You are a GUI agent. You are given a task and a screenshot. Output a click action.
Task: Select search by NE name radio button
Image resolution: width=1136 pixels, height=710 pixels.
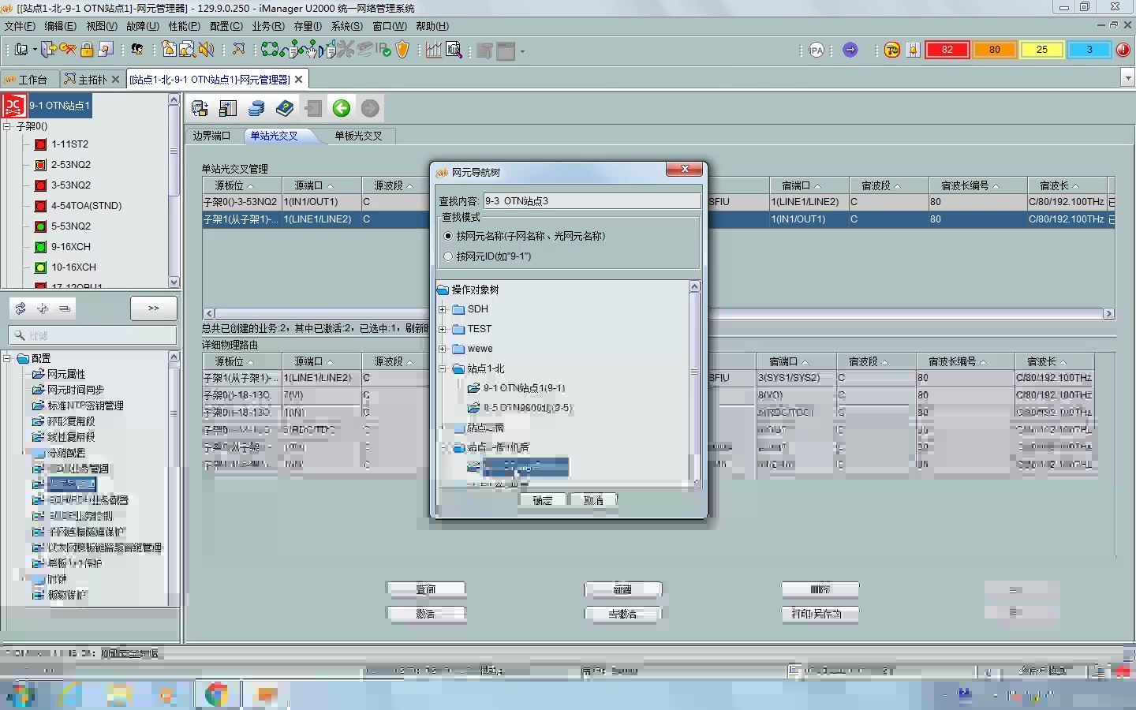pyautogui.click(x=448, y=236)
